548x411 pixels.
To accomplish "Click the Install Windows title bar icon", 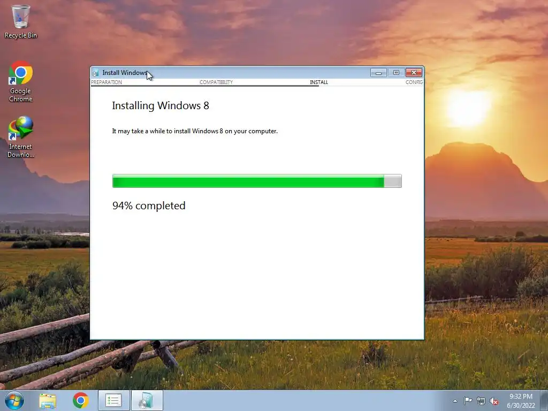I will (x=95, y=73).
